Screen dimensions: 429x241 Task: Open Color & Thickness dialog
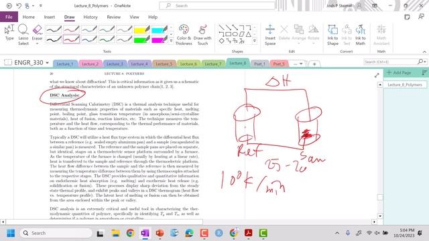point(184,35)
